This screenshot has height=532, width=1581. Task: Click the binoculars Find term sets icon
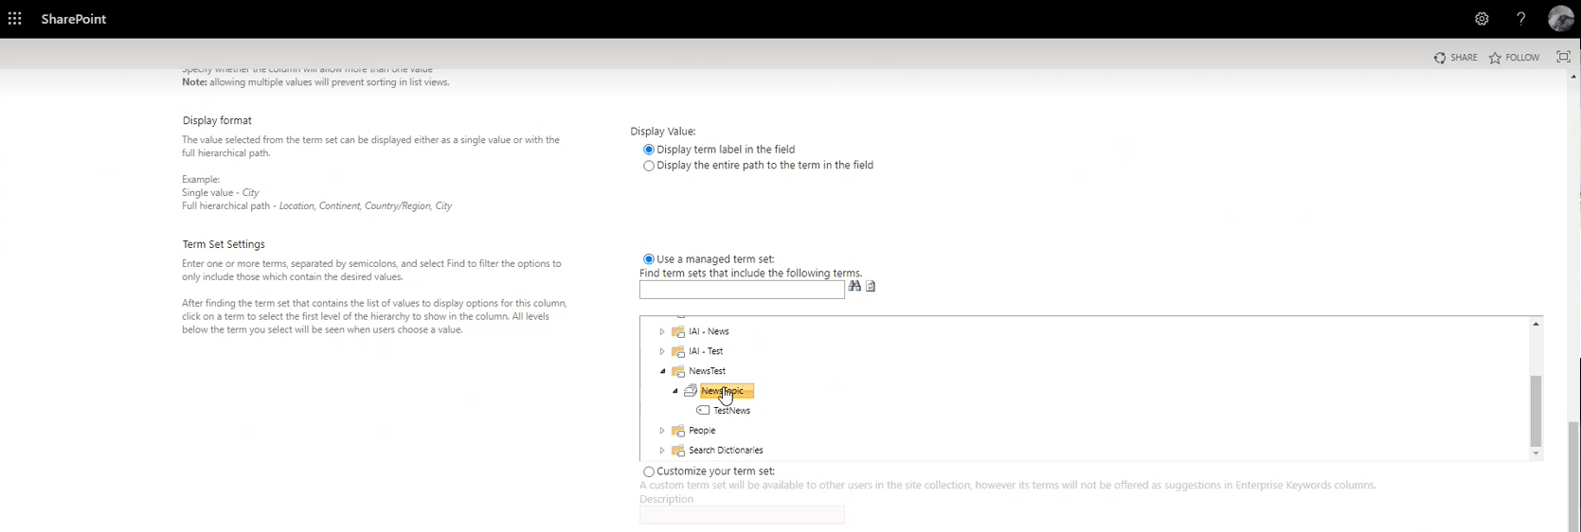[854, 286]
